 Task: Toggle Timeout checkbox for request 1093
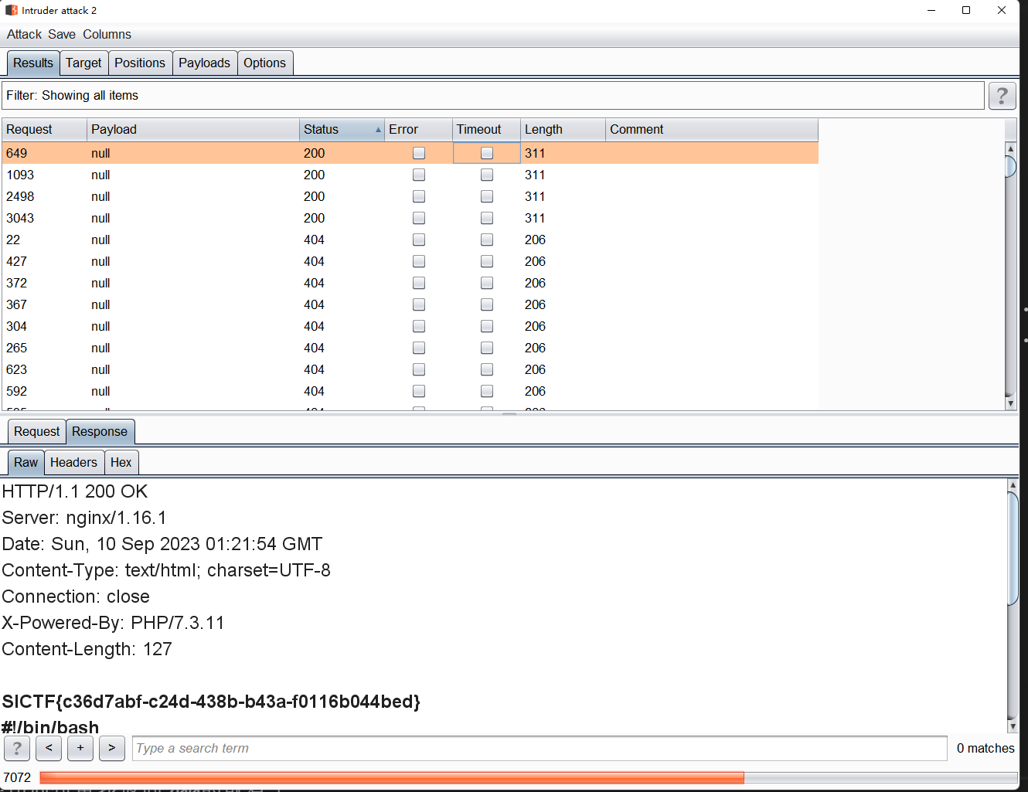click(487, 175)
